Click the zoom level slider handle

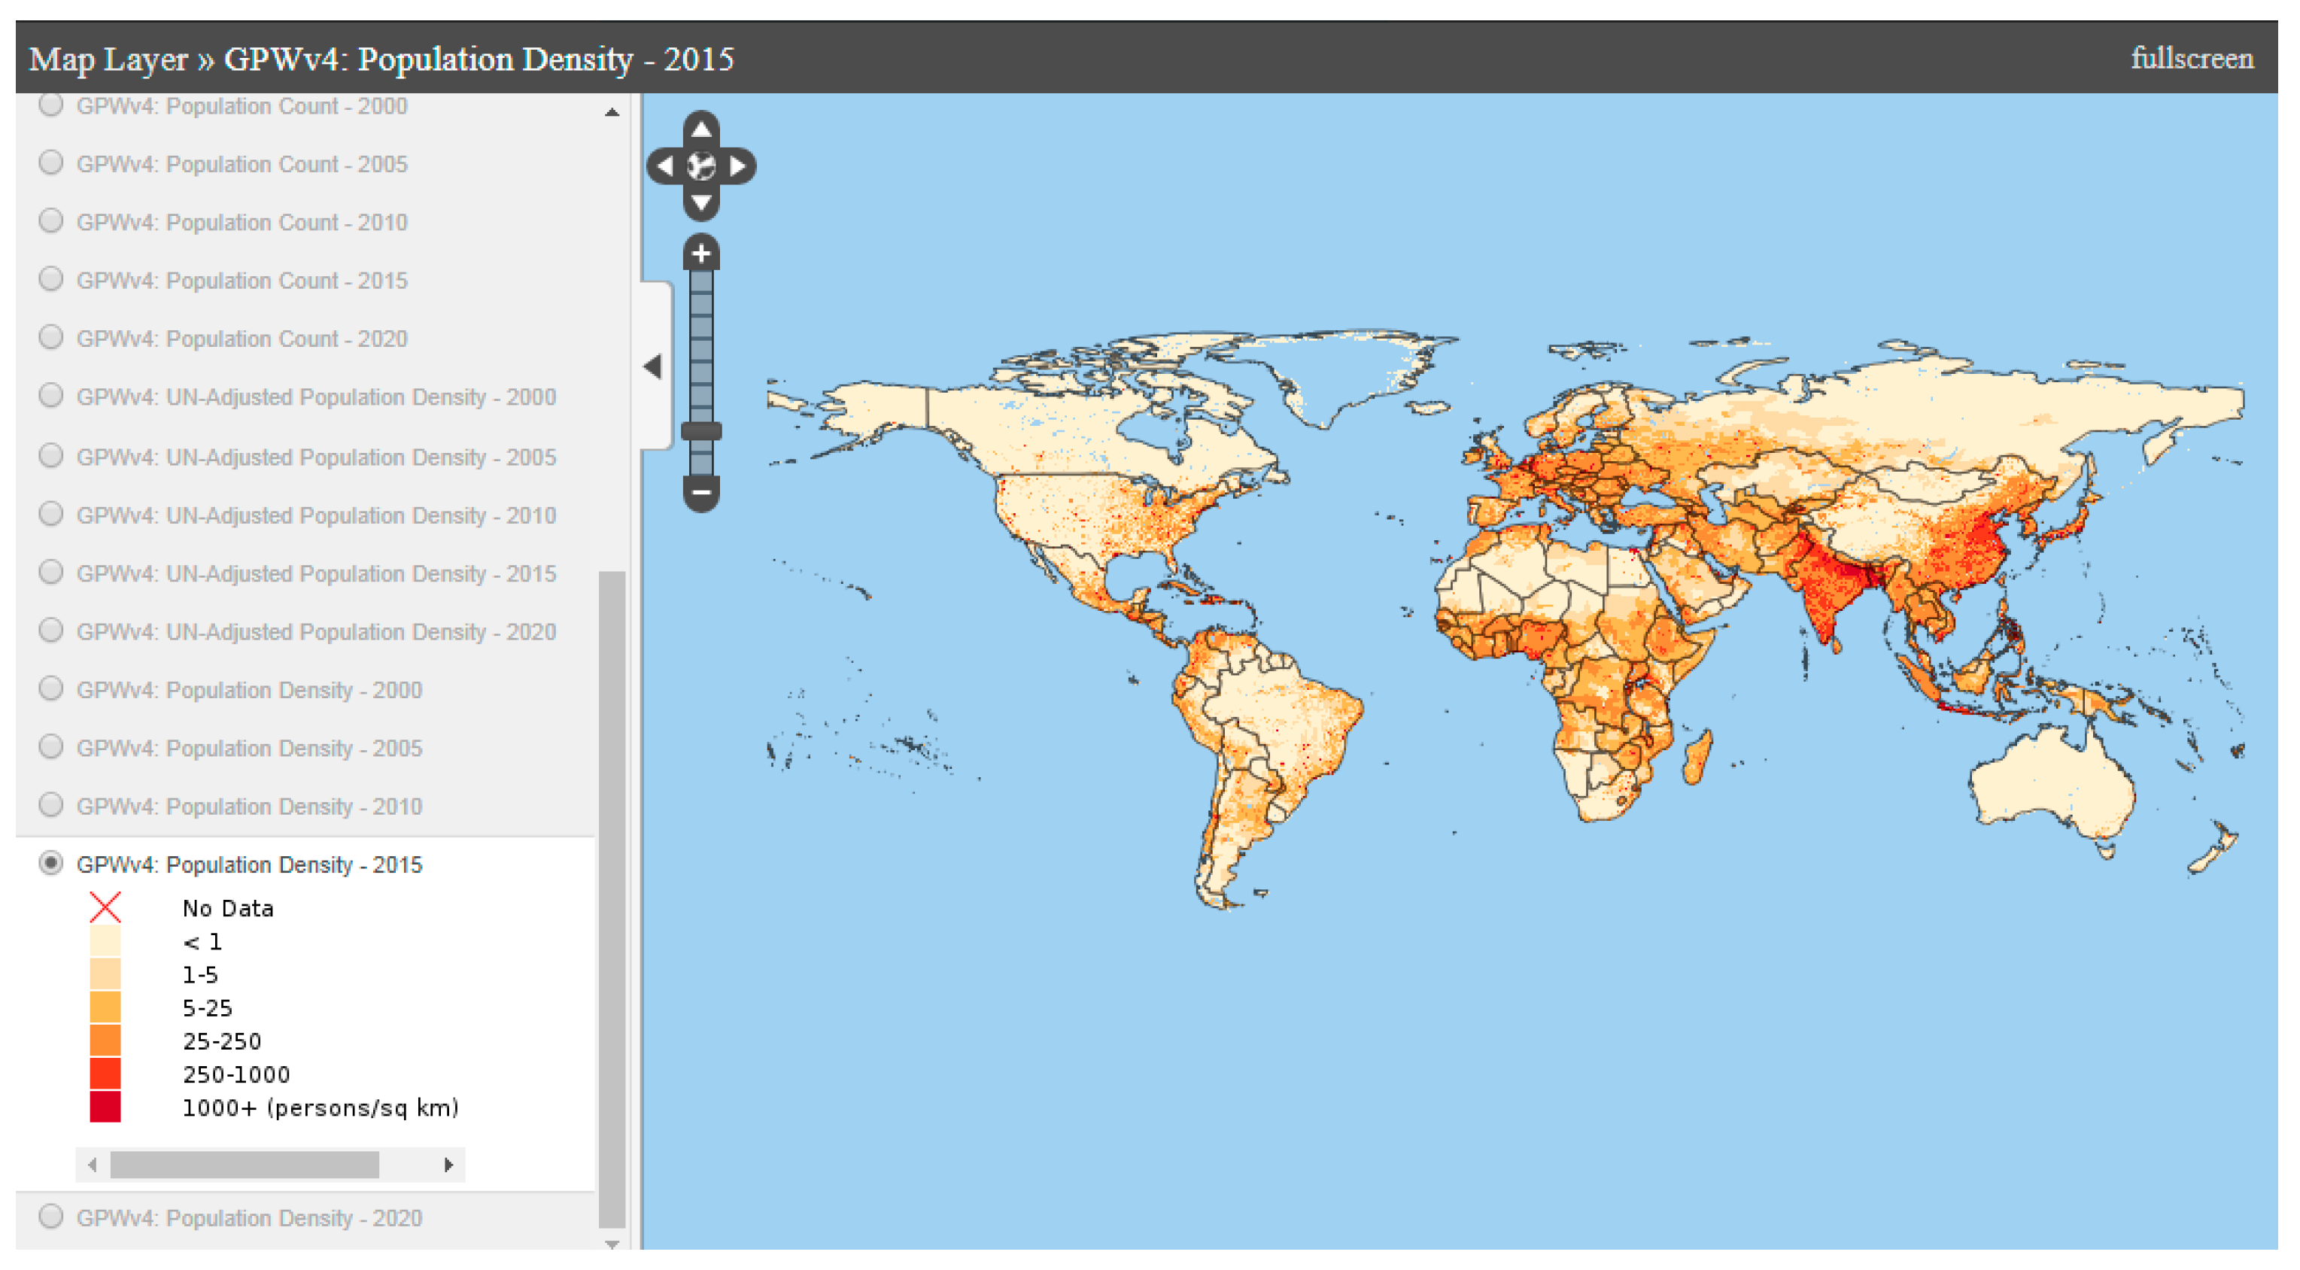(702, 431)
